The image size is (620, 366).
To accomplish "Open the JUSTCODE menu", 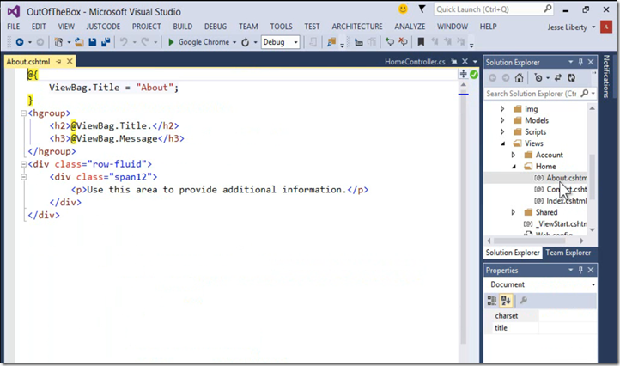I will tap(103, 27).
